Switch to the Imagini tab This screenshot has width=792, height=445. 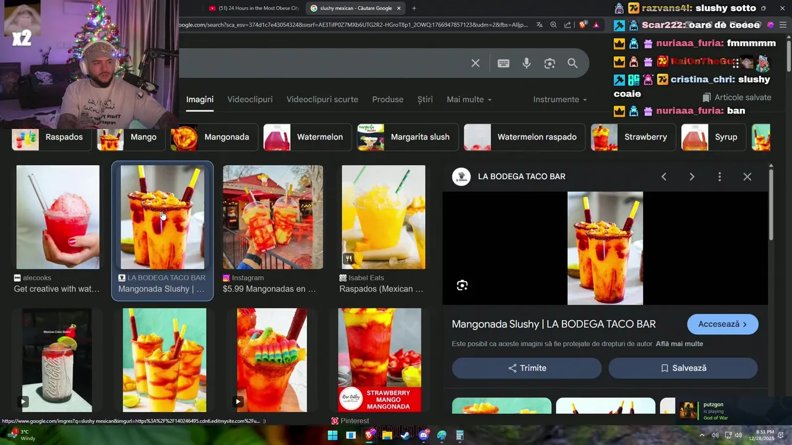[200, 100]
